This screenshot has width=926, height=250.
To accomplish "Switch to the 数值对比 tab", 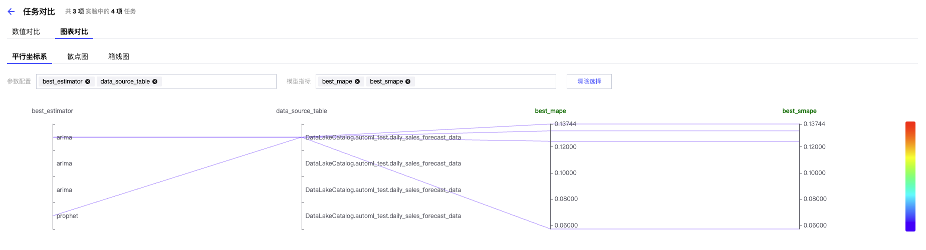I will click(x=26, y=31).
